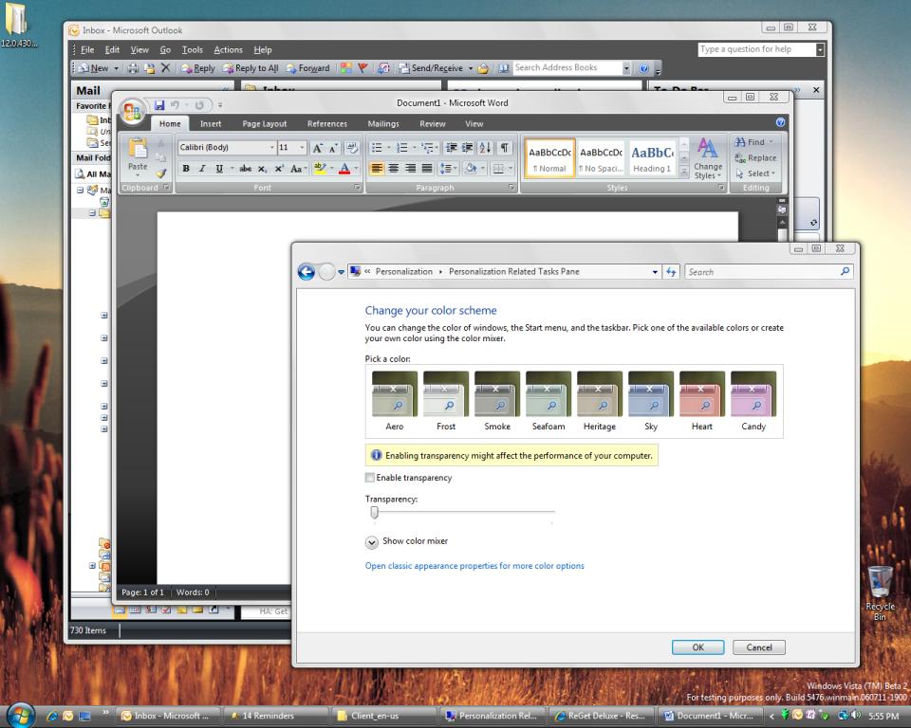Open the Page Layout tab in Word
Image resolution: width=911 pixels, height=728 pixels.
(265, 123)
